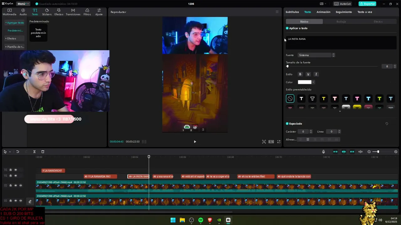Open the Transiciones panel
401x225 pixels.
73,12
